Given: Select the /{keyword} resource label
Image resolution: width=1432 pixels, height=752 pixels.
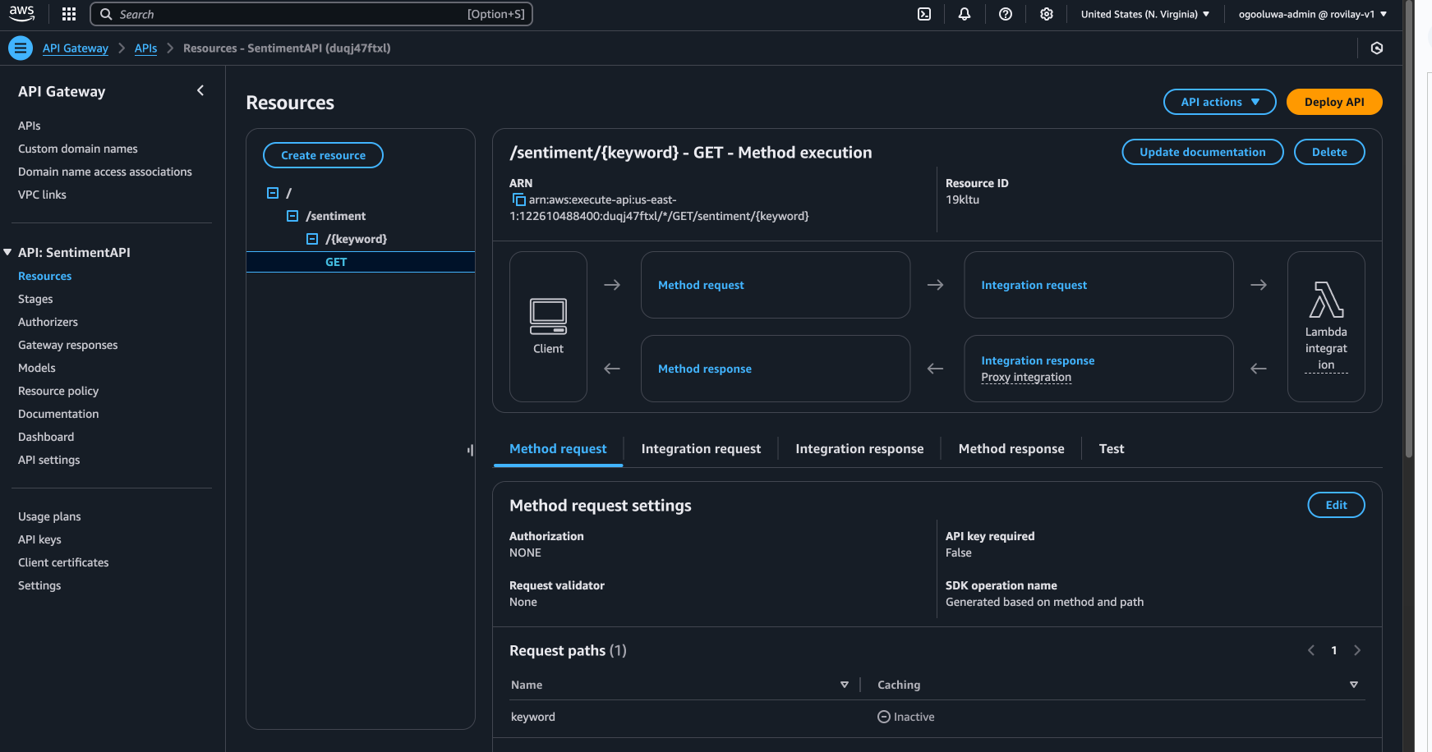Looking at the screenshot, I should (x=356, y=239).
